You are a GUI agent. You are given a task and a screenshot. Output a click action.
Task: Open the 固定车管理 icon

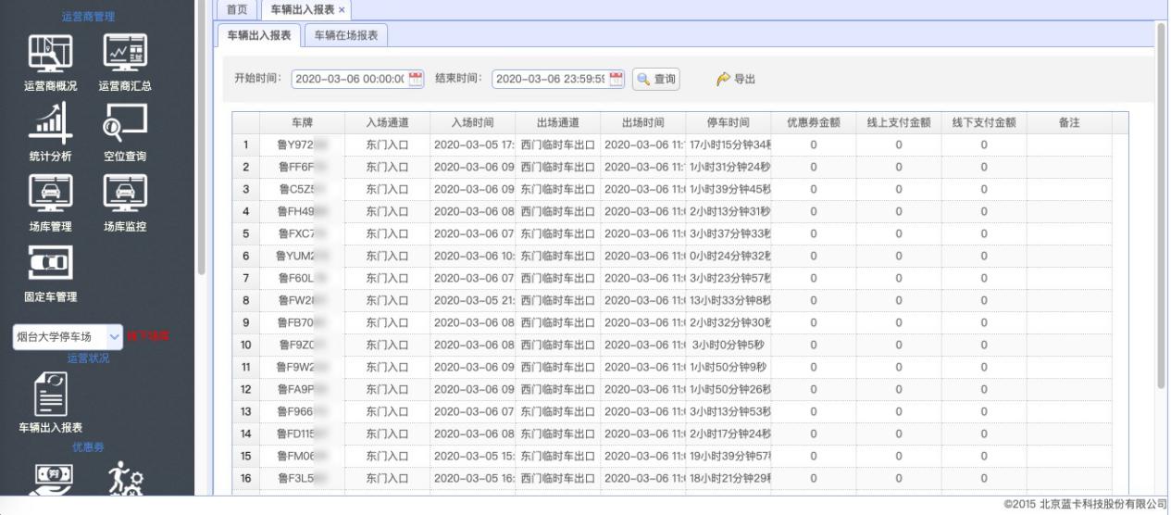click(x=50, y=264)
